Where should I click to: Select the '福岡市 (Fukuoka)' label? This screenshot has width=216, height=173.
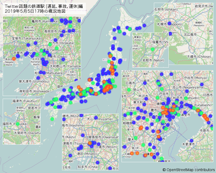(15, 124)
